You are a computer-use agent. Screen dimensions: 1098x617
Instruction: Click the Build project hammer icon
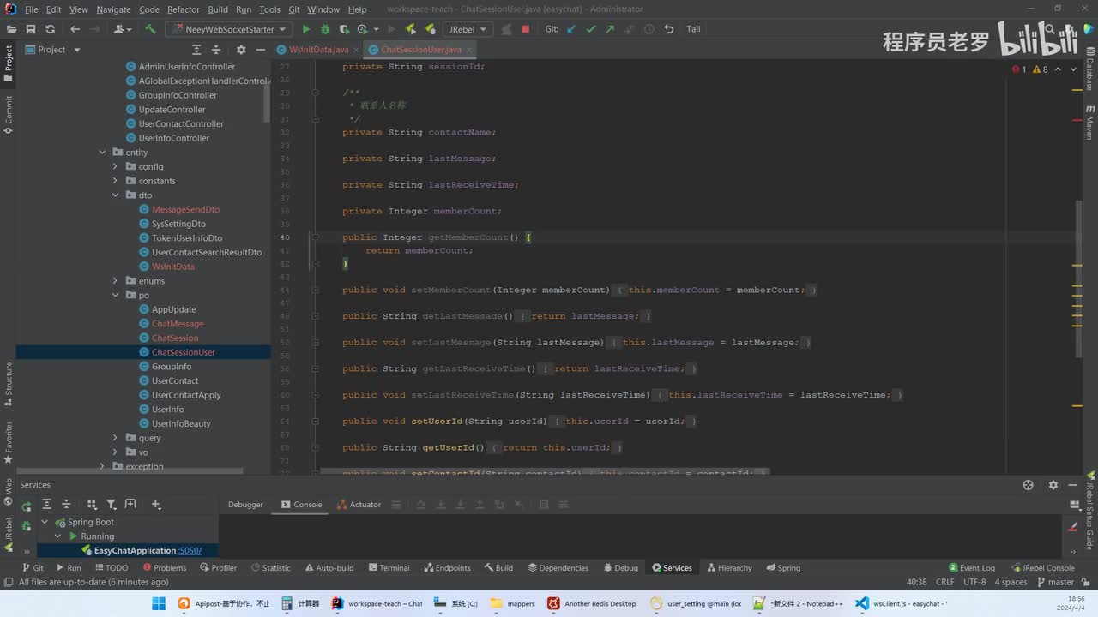(x=150, y=29)
